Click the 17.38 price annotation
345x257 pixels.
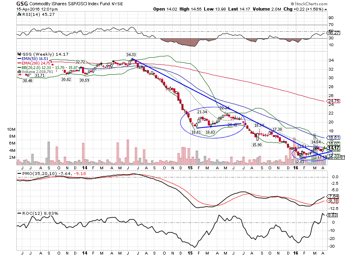coord(277,130)
